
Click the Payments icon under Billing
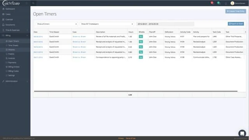click(x=7, y=63)
